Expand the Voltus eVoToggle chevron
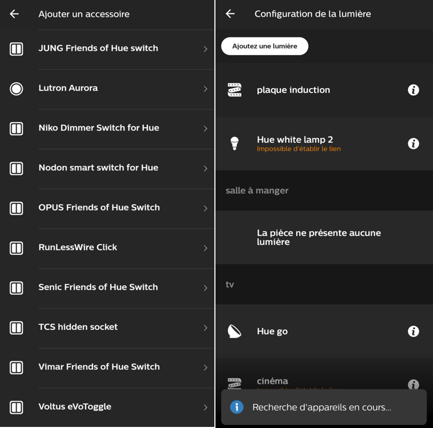This screenshot has height=428, width=433. pyautogui.click(x=205, y=407)
